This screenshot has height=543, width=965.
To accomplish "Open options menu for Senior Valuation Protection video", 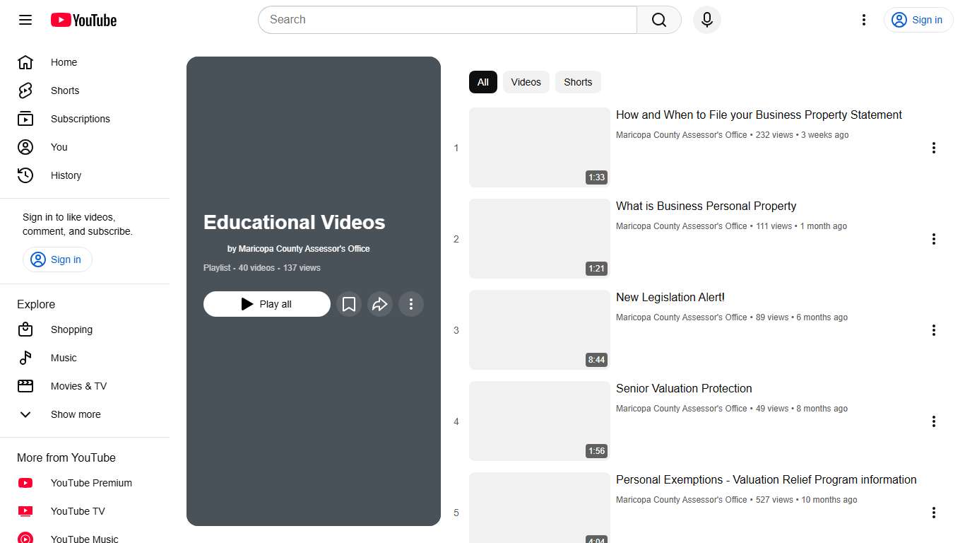I will tap(934, 421).
